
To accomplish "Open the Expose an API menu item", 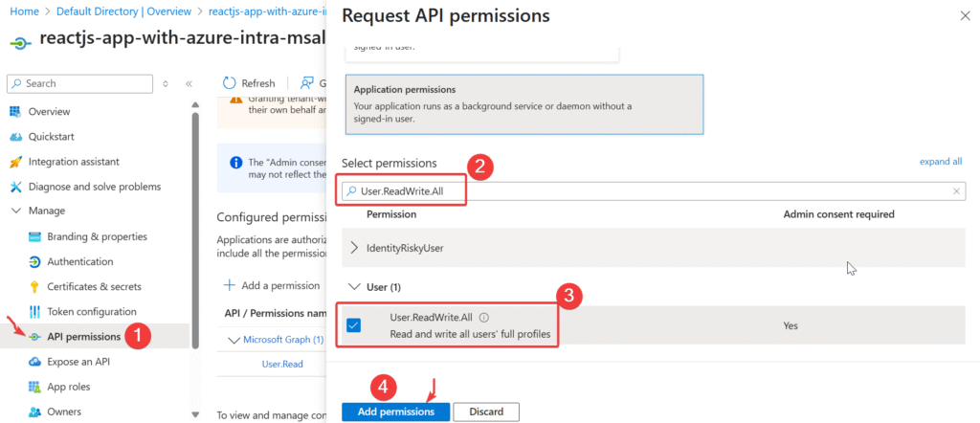I will pyautogui.click(x=78, y=362).
